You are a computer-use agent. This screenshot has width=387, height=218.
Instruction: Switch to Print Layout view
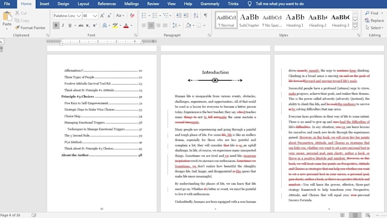click(355, 215)
